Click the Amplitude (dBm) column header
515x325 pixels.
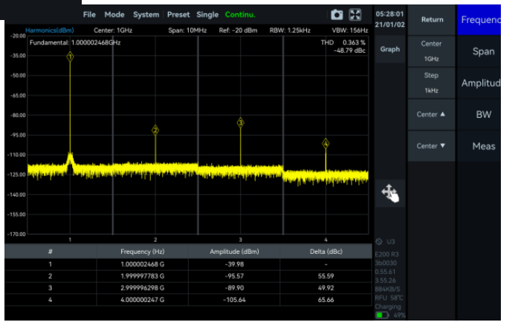pyautogui.click(x=234, y=252)
